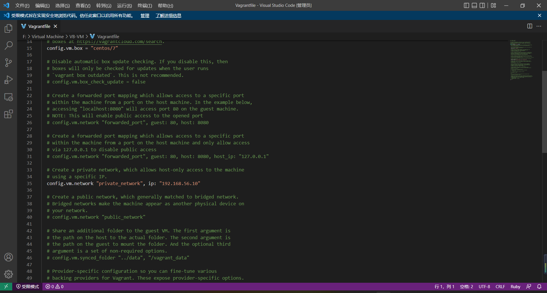Click the code minimap preview
Viewport: 547px width, 293px height.
tap(522, 60)
